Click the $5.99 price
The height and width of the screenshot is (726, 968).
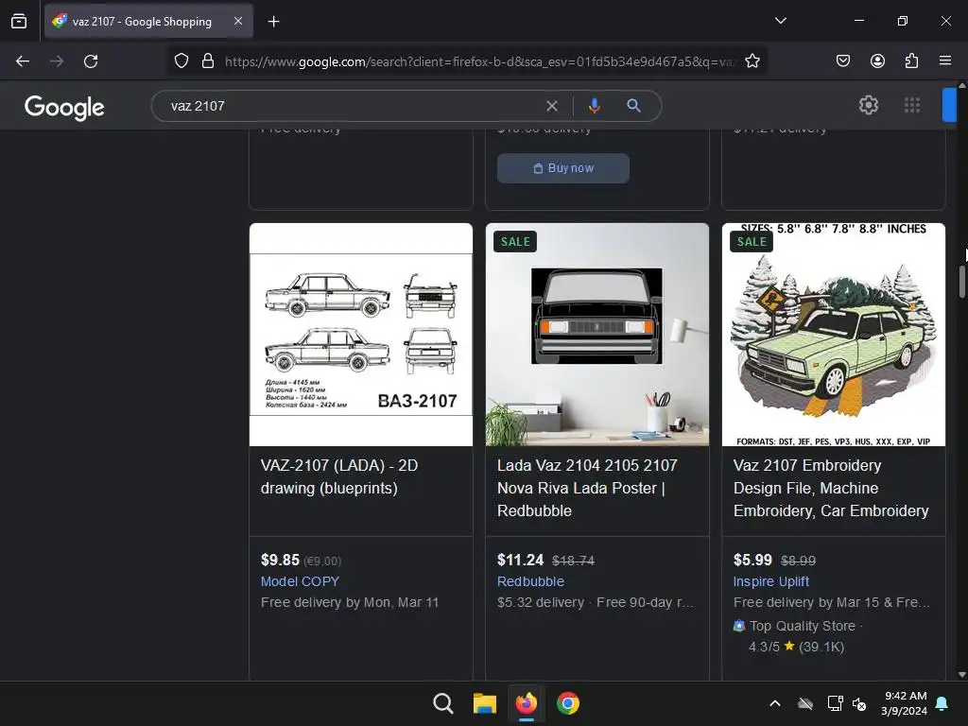point(752,560)
